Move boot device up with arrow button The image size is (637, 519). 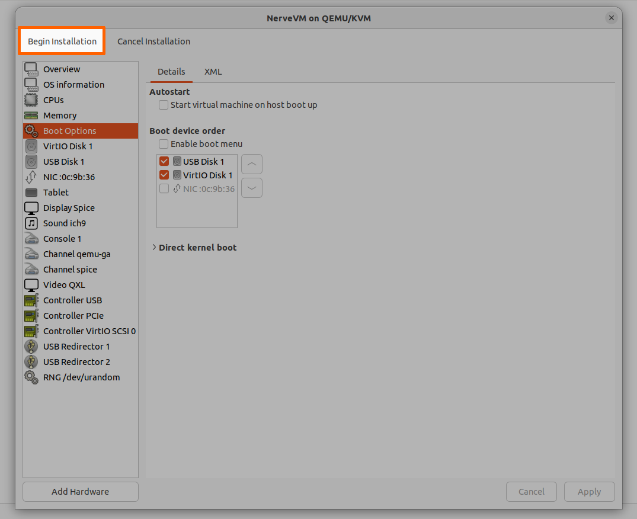click(252, 164)
